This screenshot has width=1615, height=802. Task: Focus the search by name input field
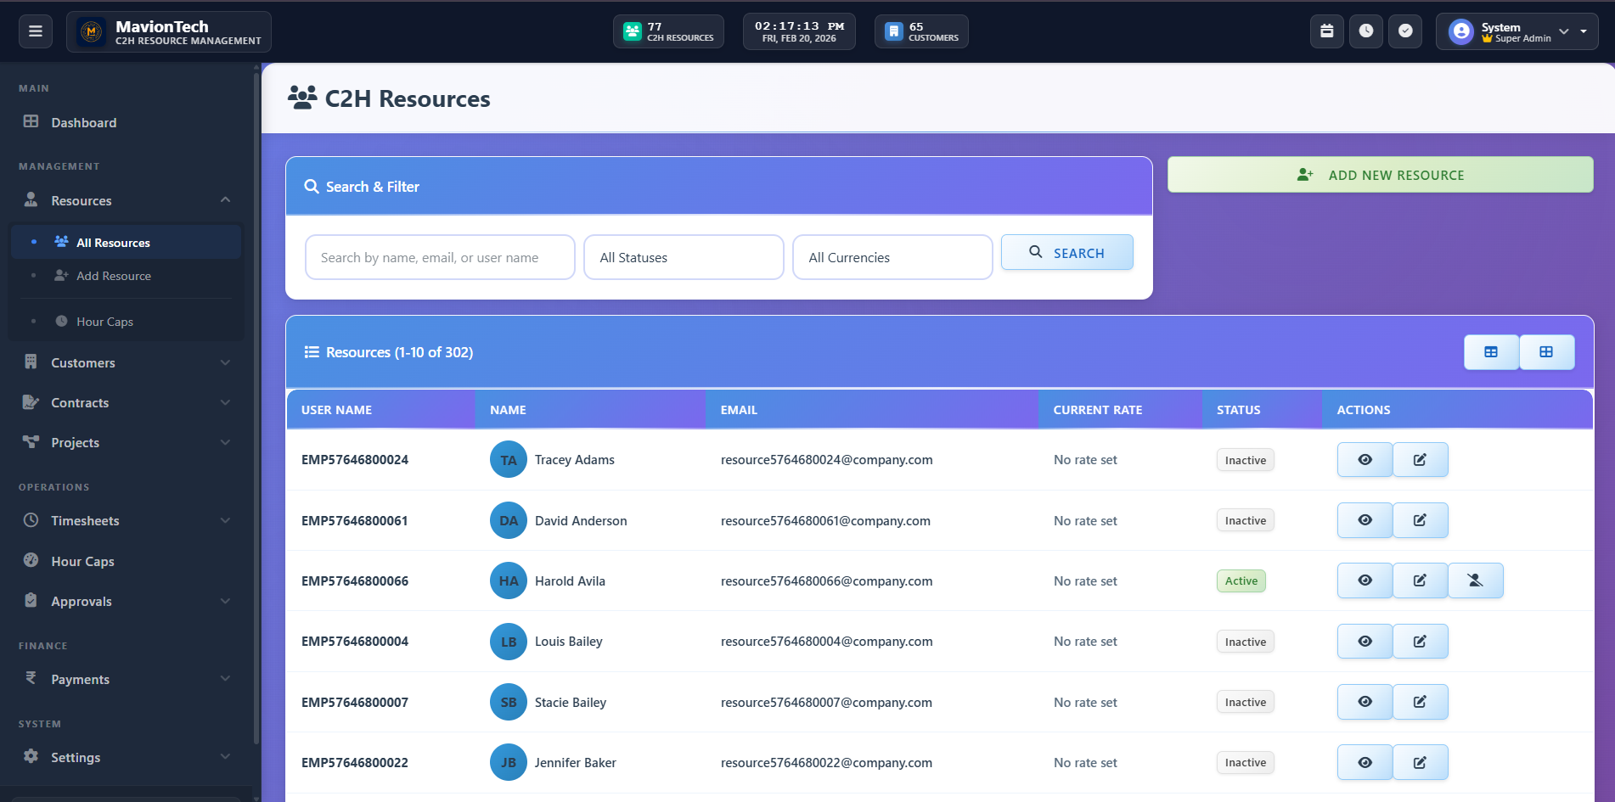tap(440, 257)
